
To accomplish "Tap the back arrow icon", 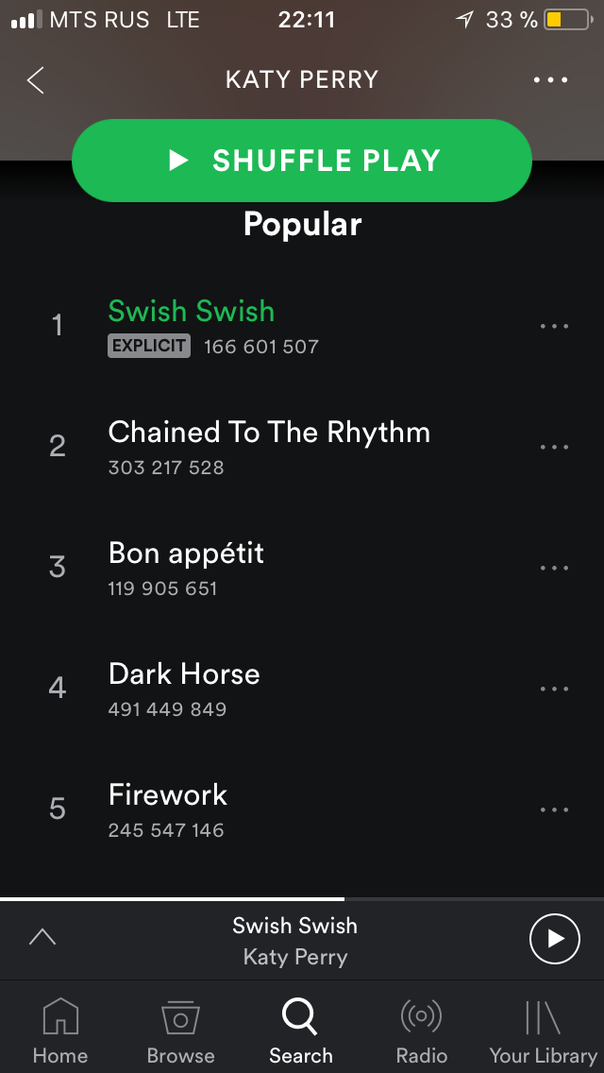I will point(36,80).
